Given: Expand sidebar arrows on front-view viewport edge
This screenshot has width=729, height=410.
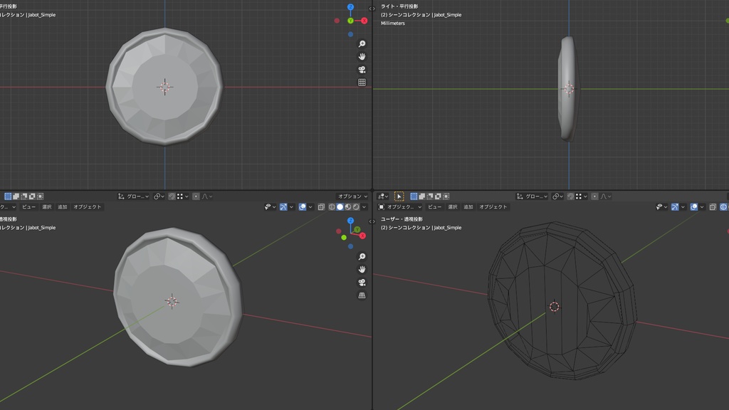Looking at the screenshot, I should [372, 9].
